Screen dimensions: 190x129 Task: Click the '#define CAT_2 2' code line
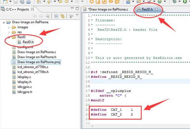click(x=112, y=114)
